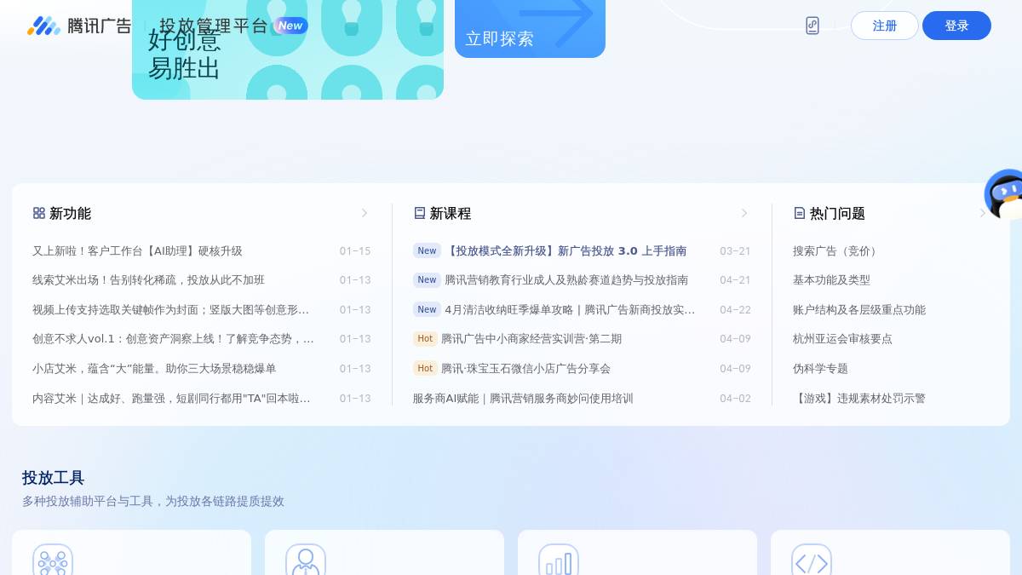
Task: Select the network diagram icon on first tool card
Action: tap(52, 562)
